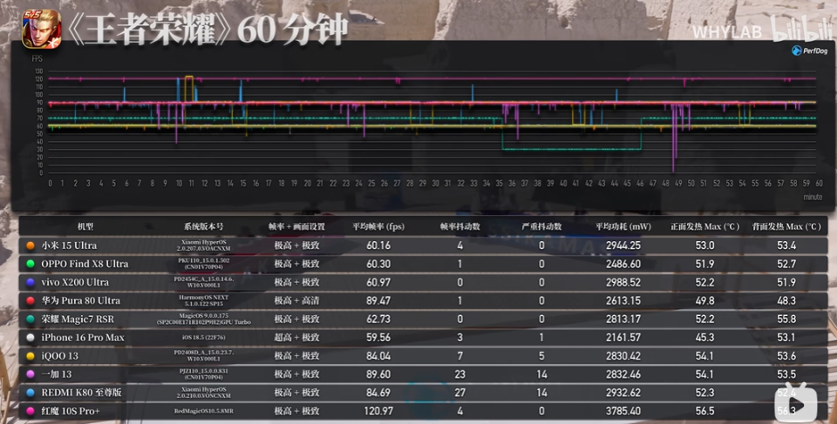Click the 机型 column header
The image size is (837, 424).
click(x=85, y=226)
